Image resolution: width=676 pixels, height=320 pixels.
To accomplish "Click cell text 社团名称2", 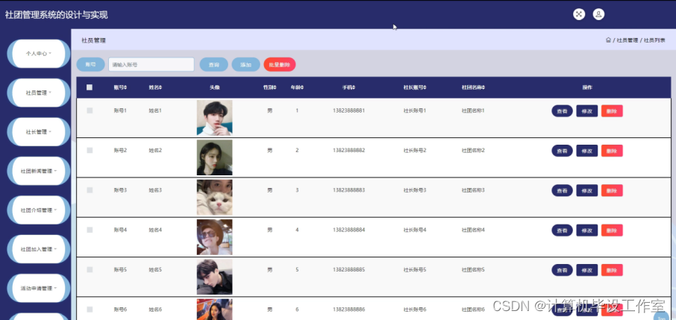I will point(473,151).
